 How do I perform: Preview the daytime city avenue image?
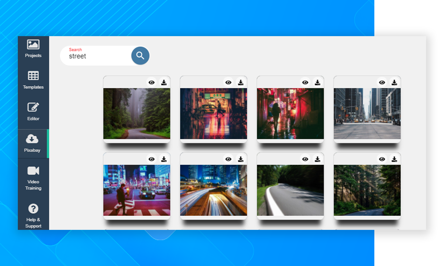[x=382, y=82]
